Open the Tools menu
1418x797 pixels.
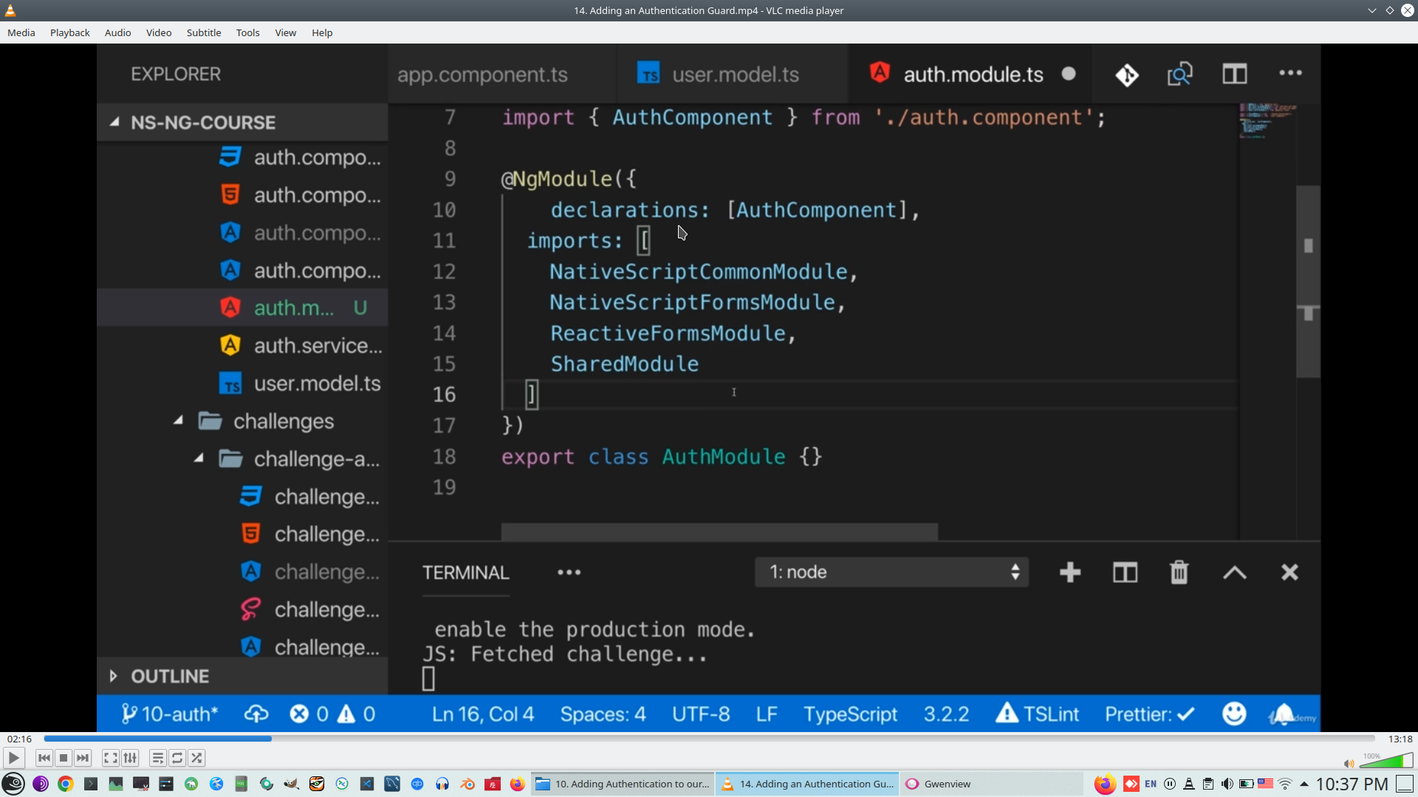point(247,32)
